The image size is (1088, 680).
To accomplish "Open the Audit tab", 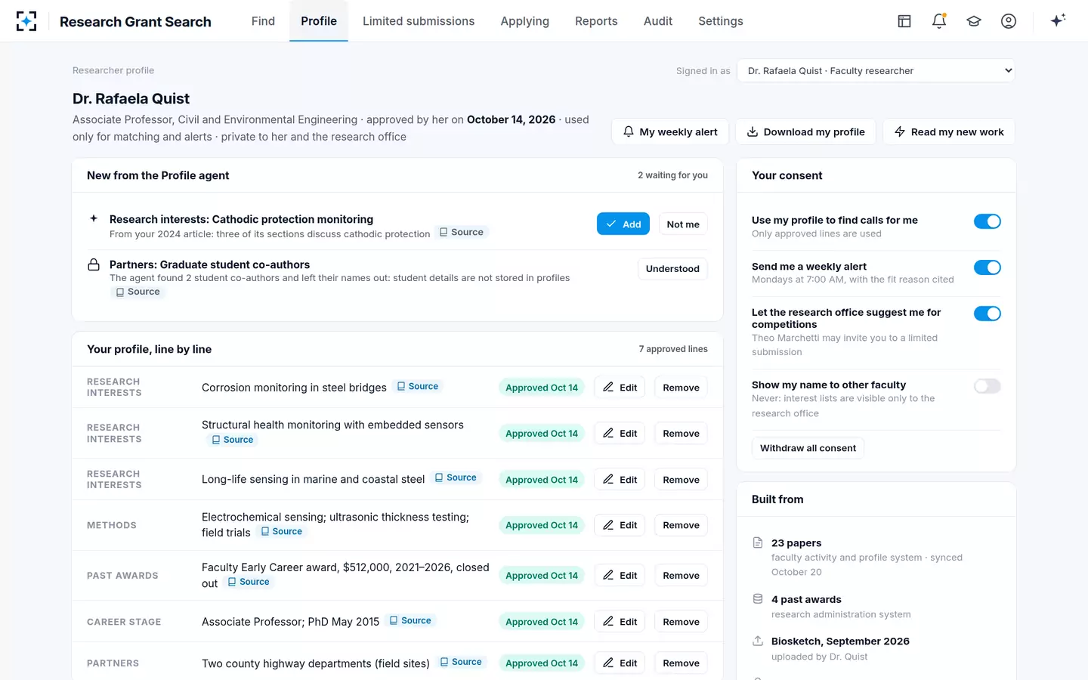I will (x=658, y=21).
